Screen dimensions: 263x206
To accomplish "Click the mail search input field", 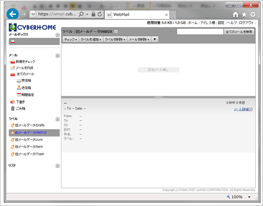I will [x=200, y=32].
